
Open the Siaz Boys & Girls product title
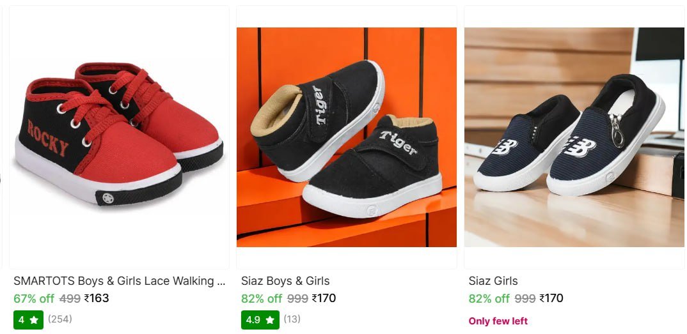pos(285,281)
